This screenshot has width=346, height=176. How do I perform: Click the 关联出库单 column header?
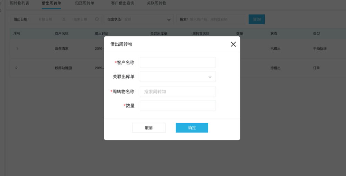(159, 34)
